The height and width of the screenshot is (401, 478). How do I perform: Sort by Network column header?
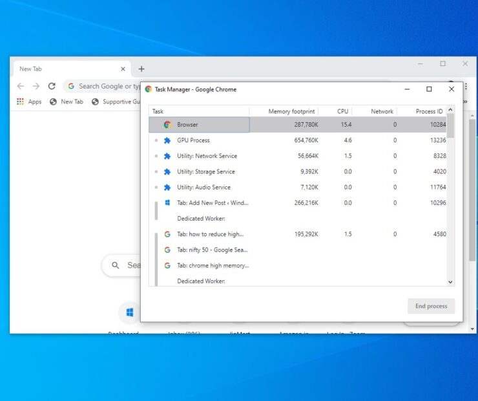(375, 111)
